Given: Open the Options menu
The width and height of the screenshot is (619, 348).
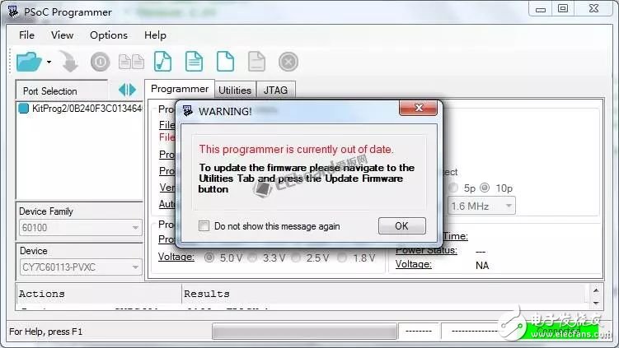Looking at the screenshot, I should 108,35.
